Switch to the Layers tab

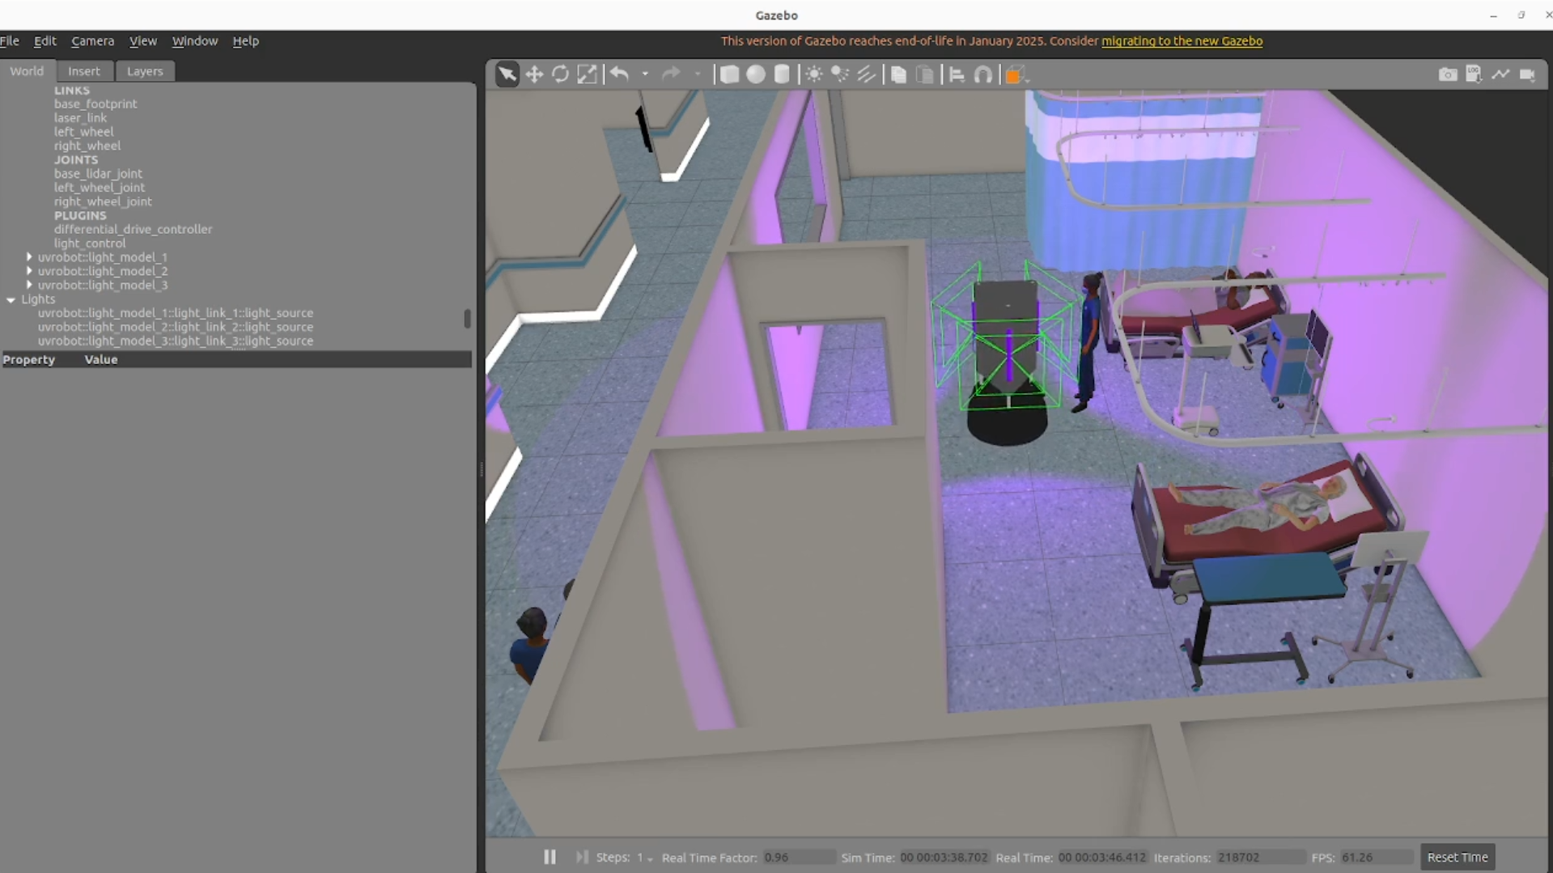(145, 71)
